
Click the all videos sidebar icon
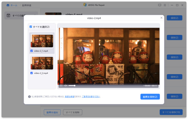tap(8, 15)
